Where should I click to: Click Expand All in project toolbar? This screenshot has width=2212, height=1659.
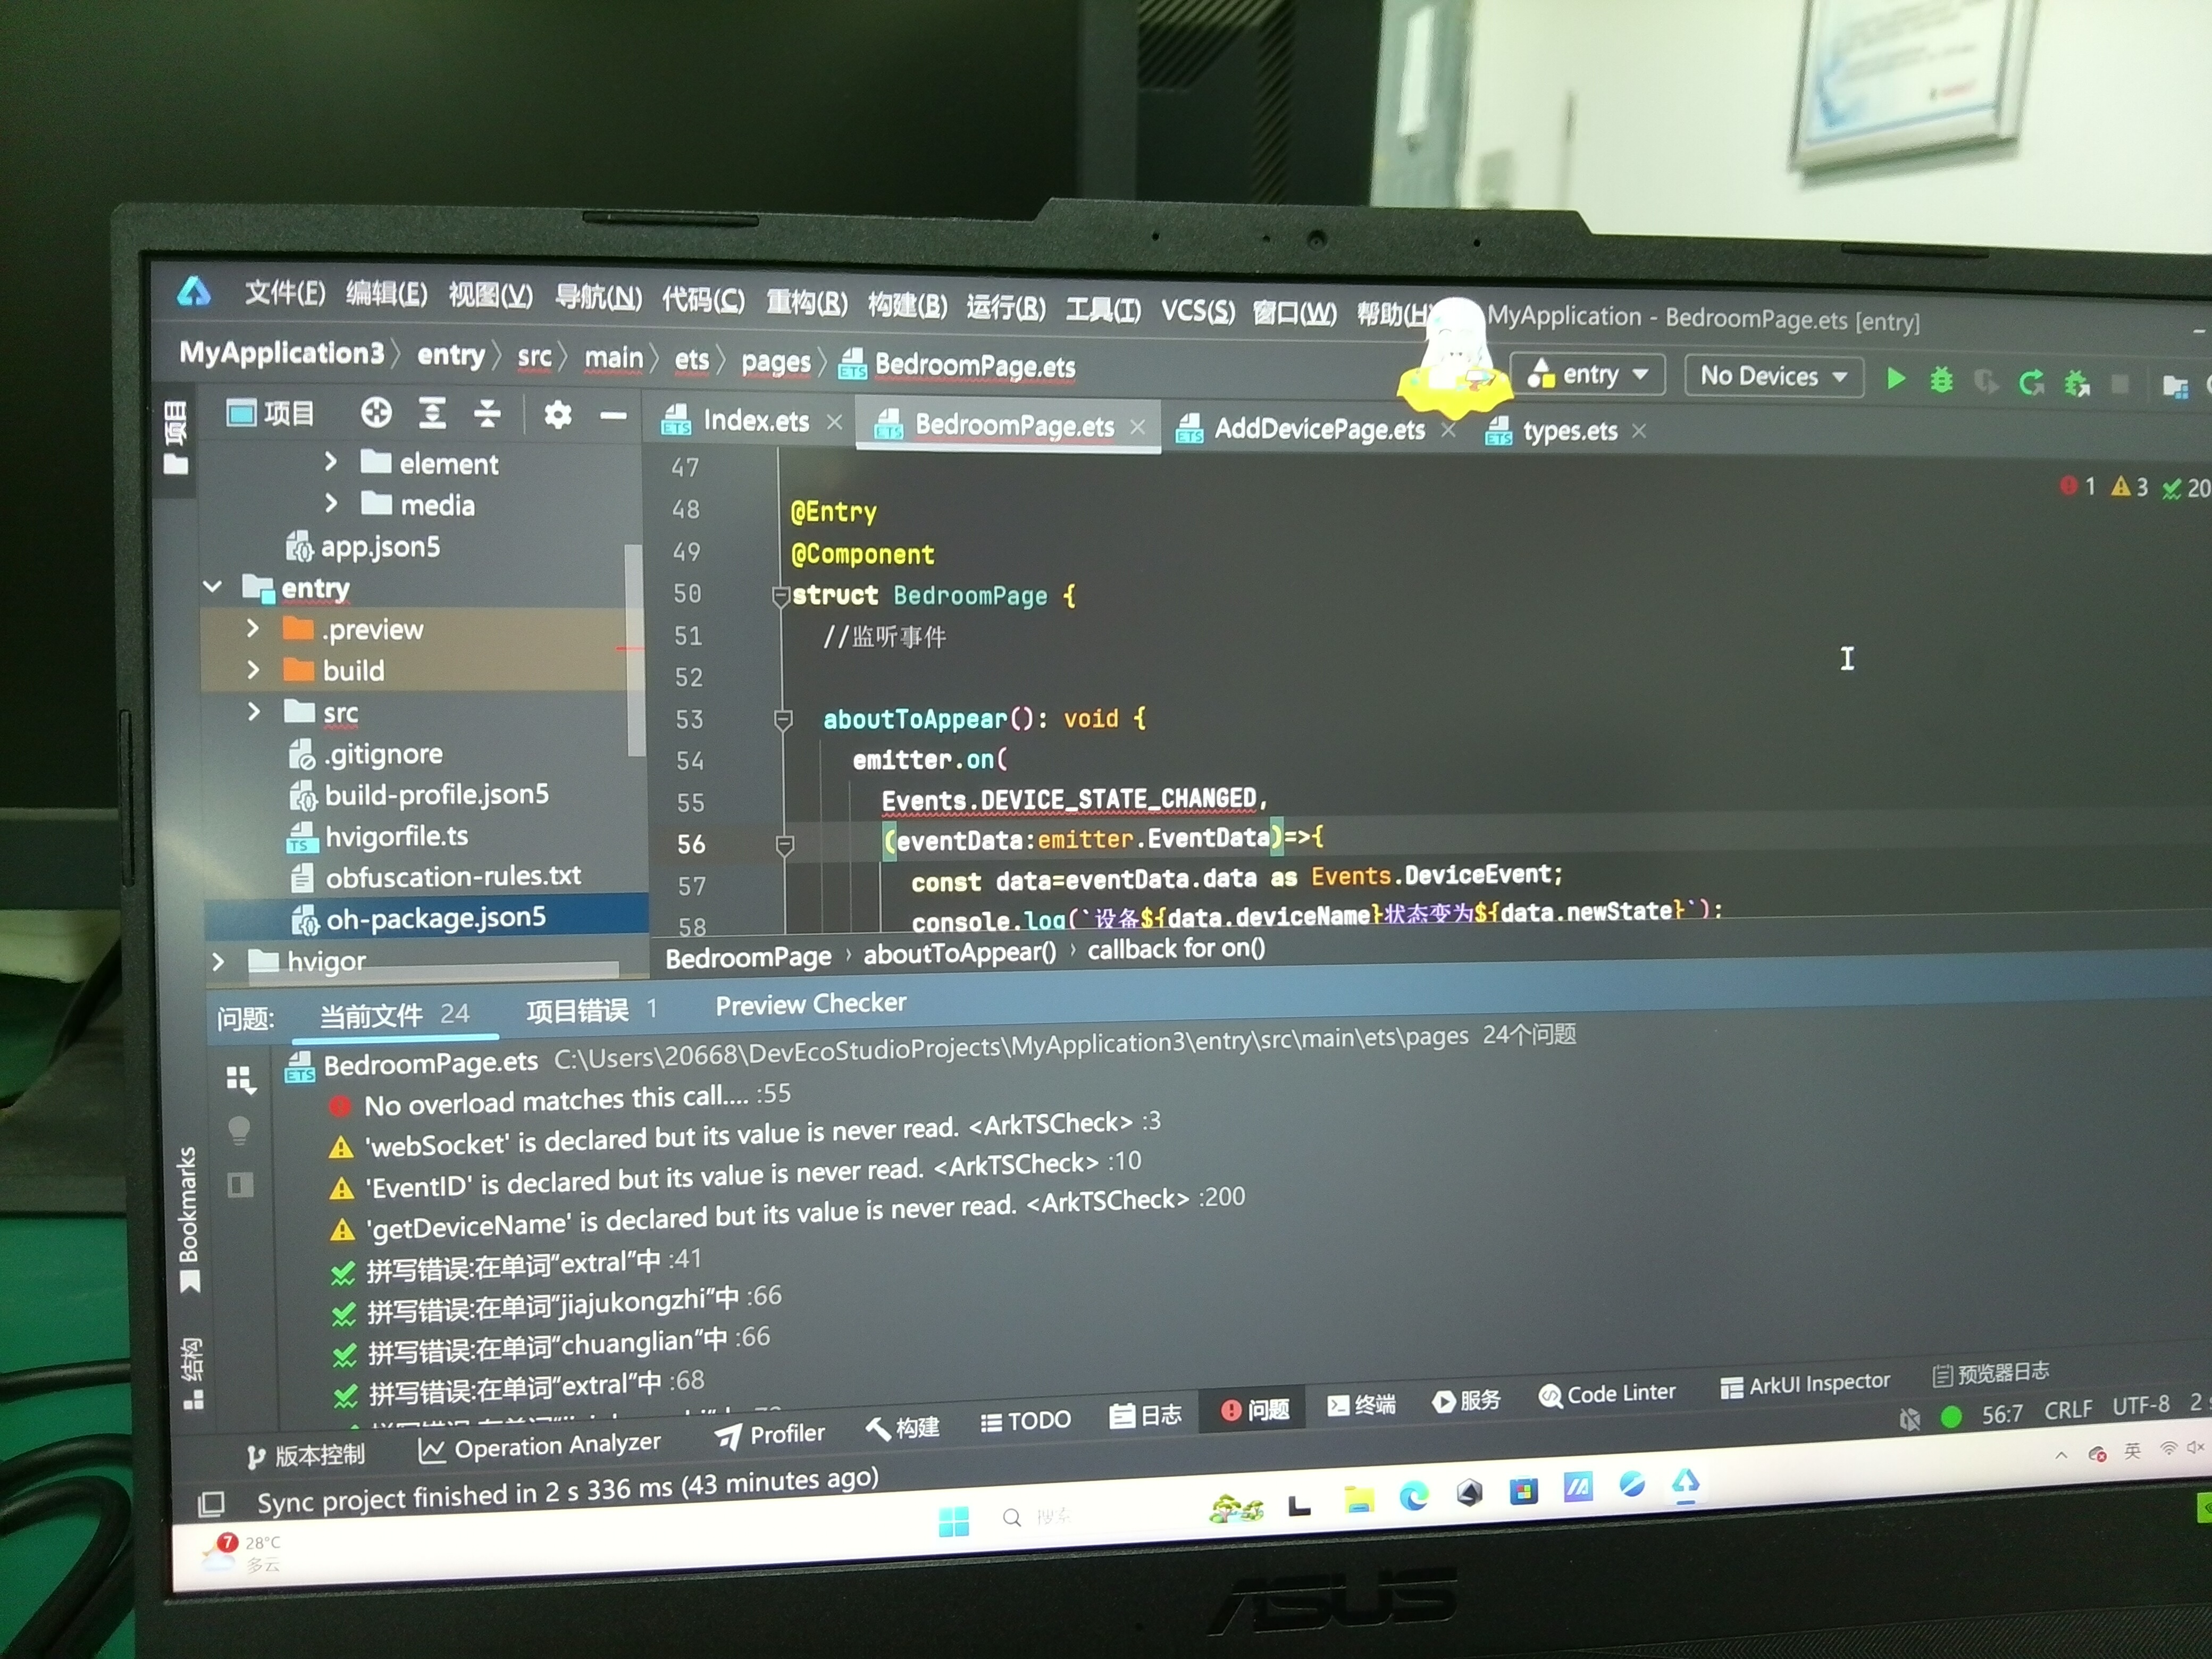click(432, 413)
